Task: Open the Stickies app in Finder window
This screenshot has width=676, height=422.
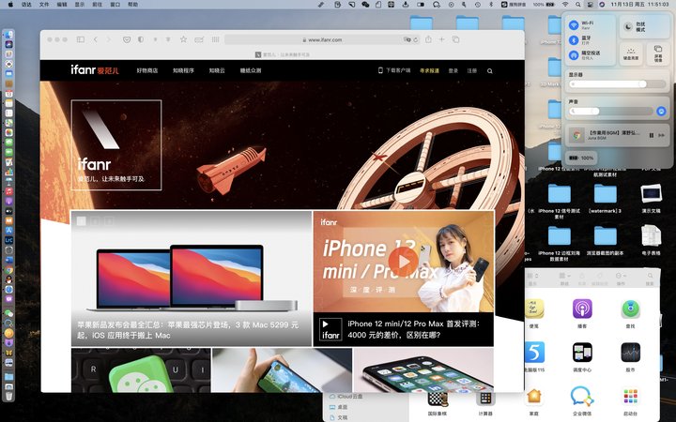Action: tap(534, 309)
